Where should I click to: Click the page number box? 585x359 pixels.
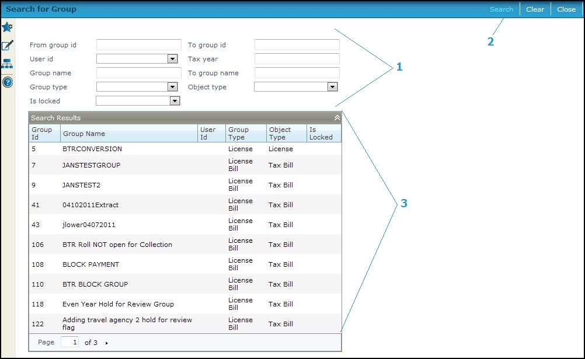(69, 343)
